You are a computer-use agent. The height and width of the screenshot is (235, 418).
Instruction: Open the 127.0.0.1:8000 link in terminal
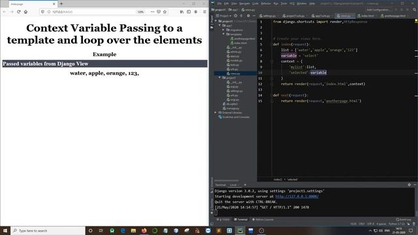pos(297,196)
